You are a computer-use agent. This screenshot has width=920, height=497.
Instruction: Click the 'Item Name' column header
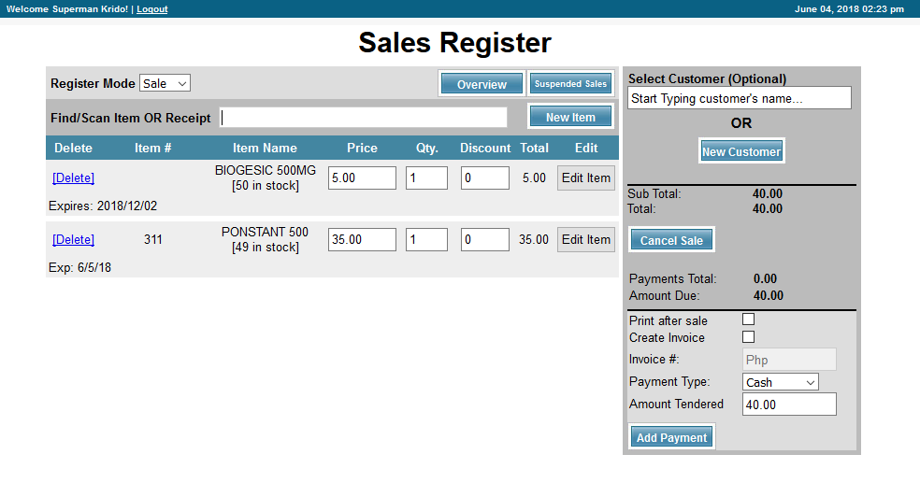pos(265,148)
